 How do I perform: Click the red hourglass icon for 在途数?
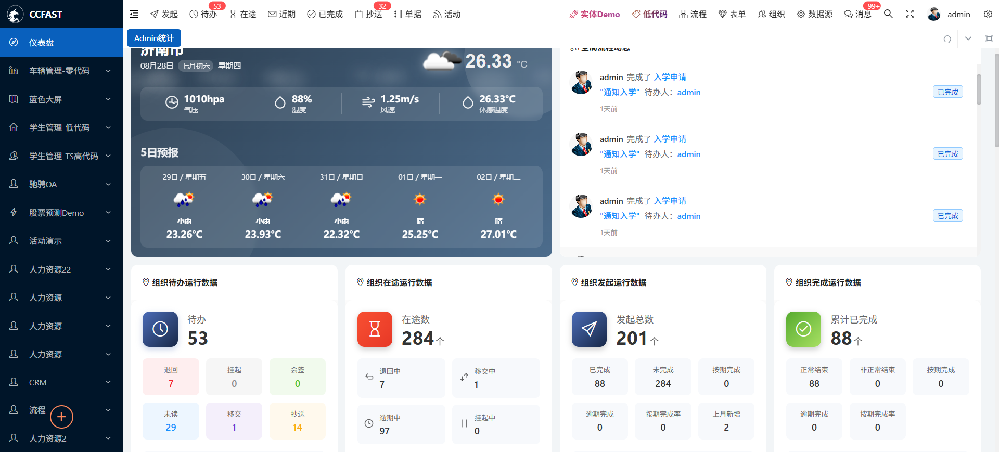tap(375, 329)
